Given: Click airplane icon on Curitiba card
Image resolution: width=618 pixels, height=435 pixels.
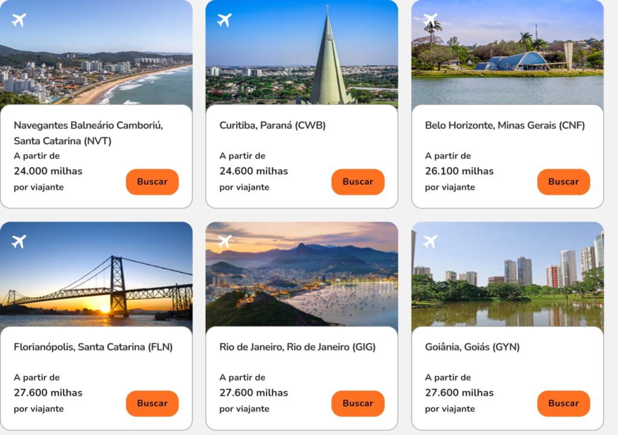Looking at the screenshot, I should pyautogui.click(x=225, y=20).
